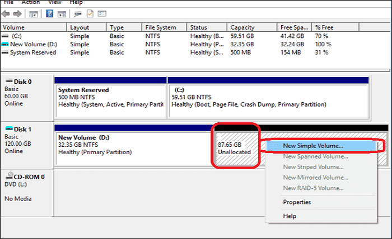Sort by the File System column header
The image size is (392, 239).
[160, 27]
